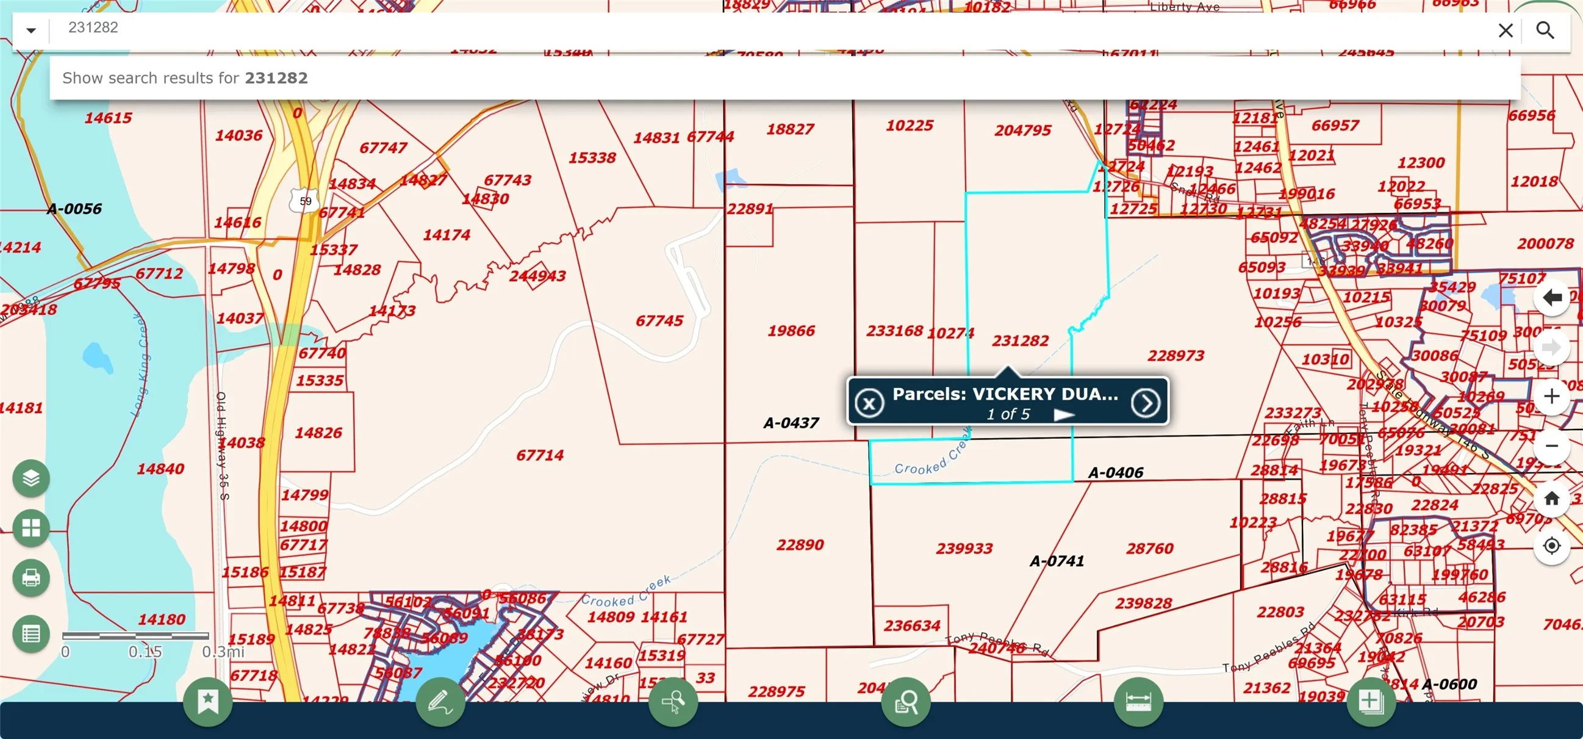Run search with the magnifier button
The image size is (1583, 739).
point(1545,30)
